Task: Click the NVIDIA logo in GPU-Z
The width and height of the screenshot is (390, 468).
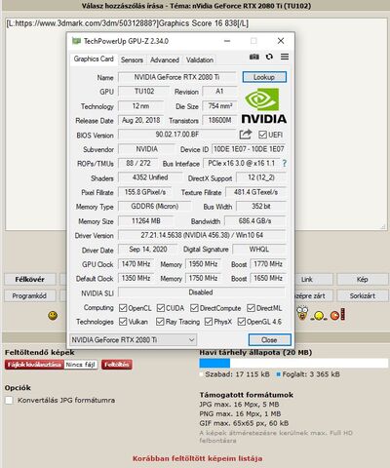Action: click(263, 105)
